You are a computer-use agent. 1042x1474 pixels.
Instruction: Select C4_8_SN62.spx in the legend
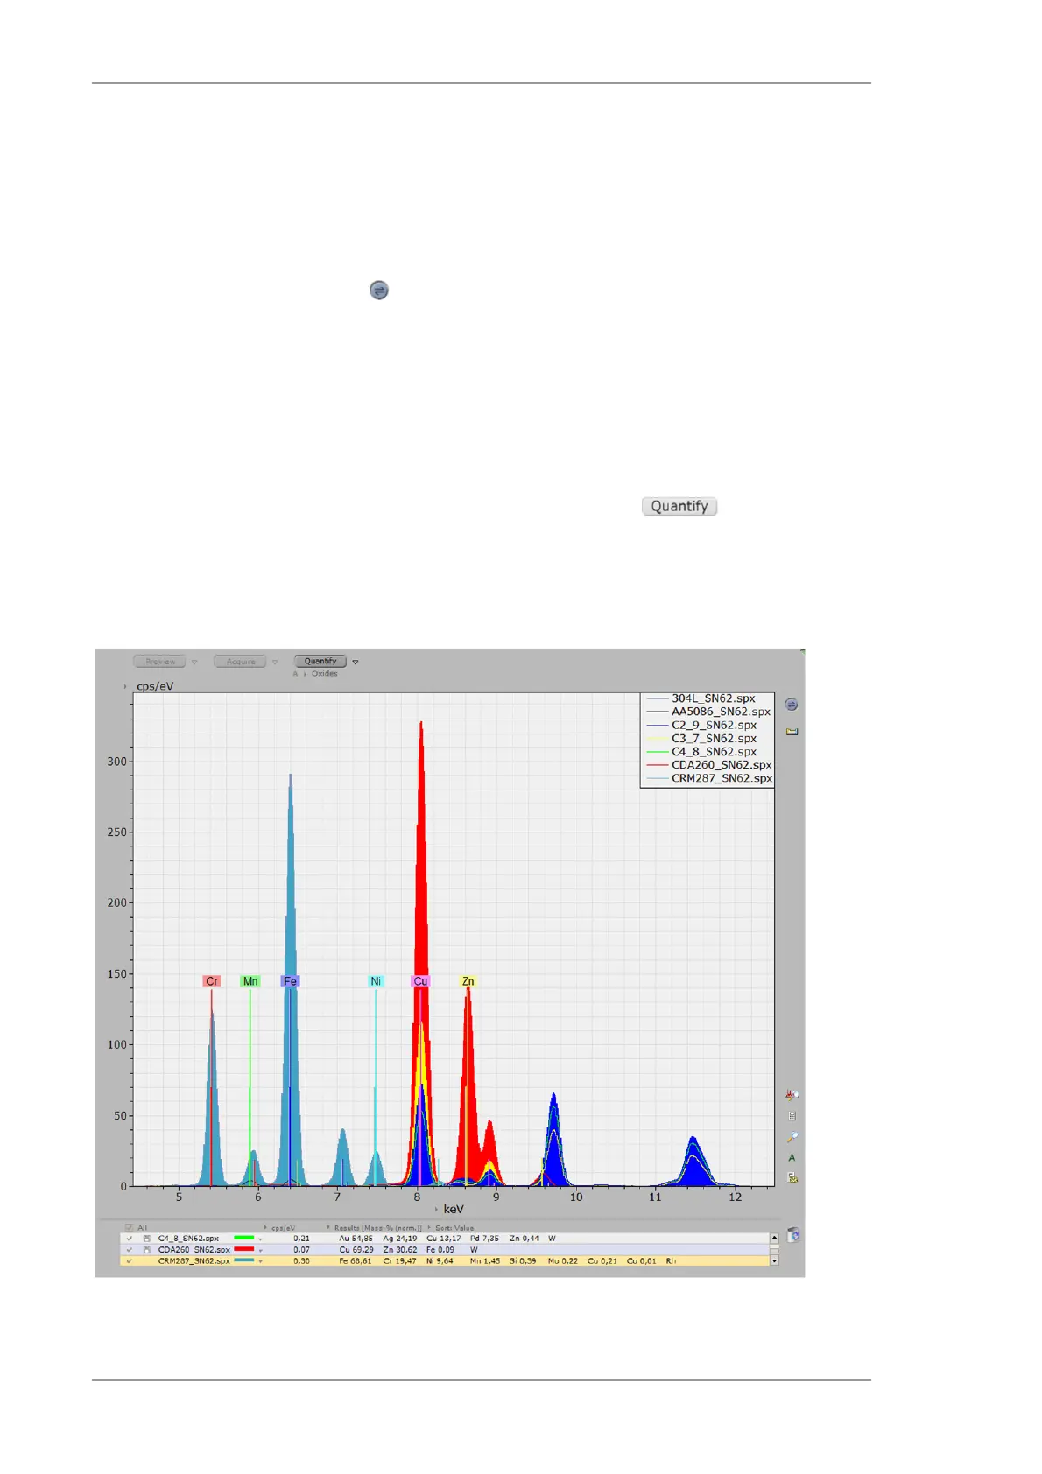coord(715,751)
